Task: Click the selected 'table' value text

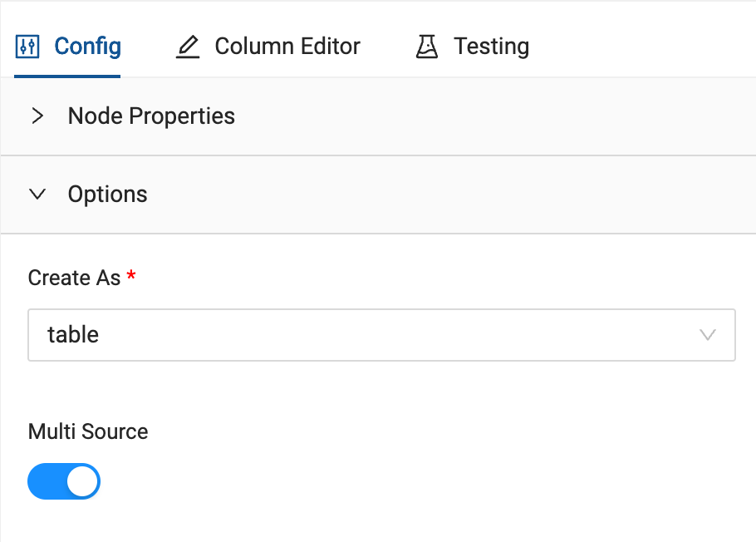Action: 73,335
